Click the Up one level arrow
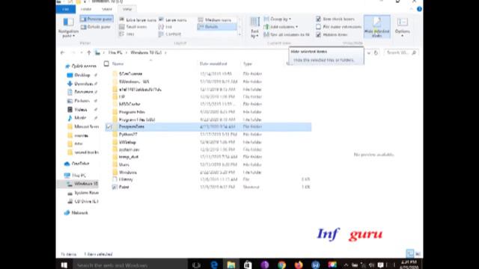 pyautogui.click(x=89, y=52)
